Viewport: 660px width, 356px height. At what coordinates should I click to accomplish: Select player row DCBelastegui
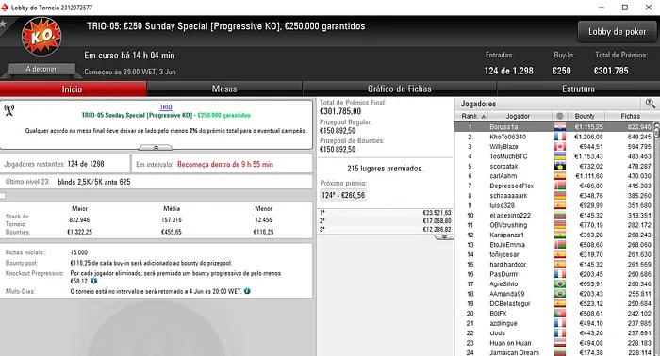pos(554,303)
